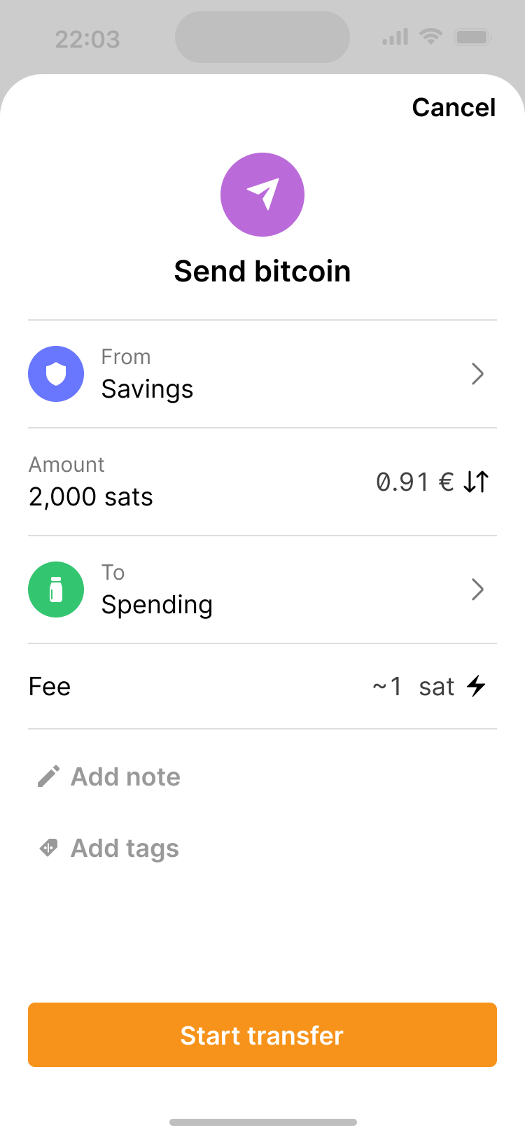Tap Add note text

[x=126, y=777]
